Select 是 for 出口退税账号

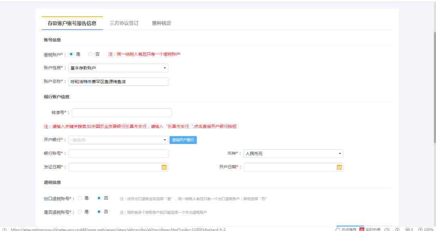(80, 198)
